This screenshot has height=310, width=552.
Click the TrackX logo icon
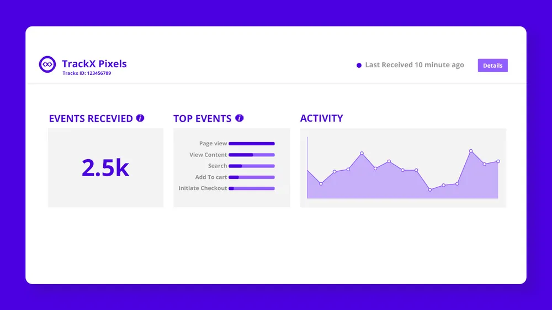pyautogui.click(x=47, y=64)
